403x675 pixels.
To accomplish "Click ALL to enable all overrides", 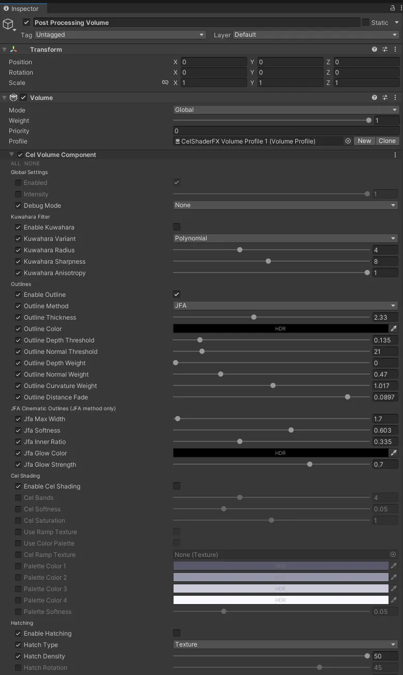I will point(16,164).
